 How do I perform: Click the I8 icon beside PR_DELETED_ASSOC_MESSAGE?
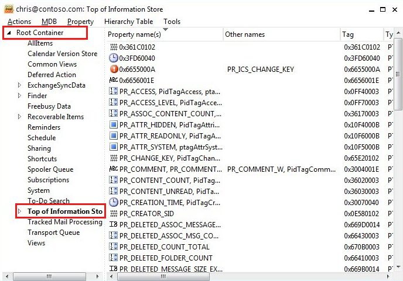click(114, 224)
